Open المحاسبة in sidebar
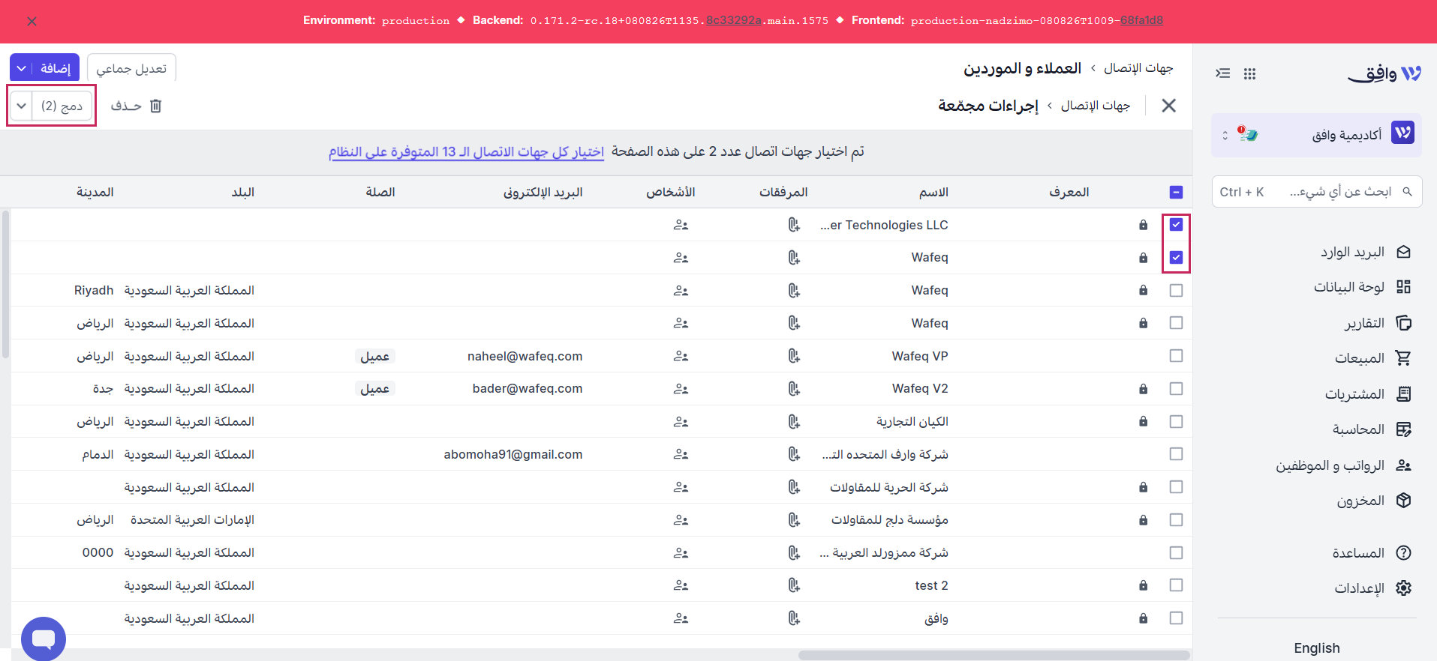This screenshot has width=1437, height=661. (x=1372, y=429)
